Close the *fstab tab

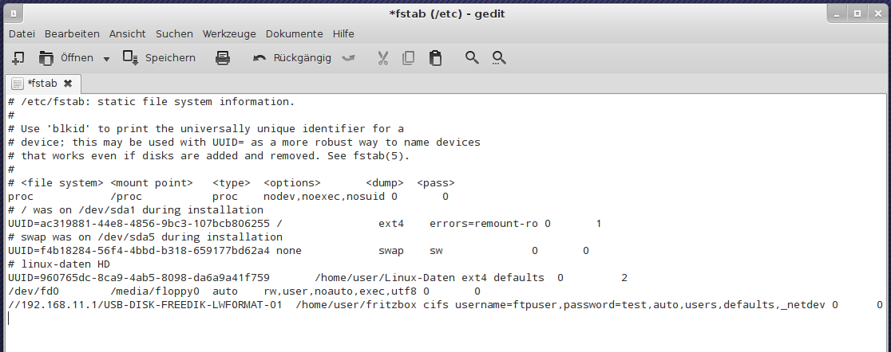[68, 83]
